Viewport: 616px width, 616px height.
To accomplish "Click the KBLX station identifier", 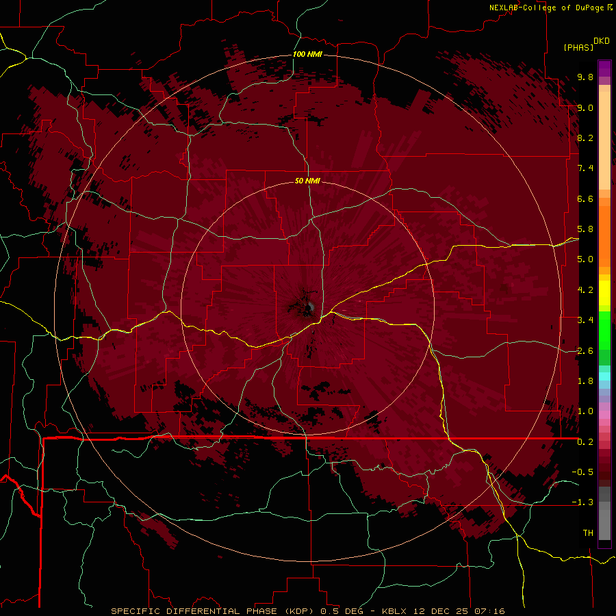I will point(394,611).
